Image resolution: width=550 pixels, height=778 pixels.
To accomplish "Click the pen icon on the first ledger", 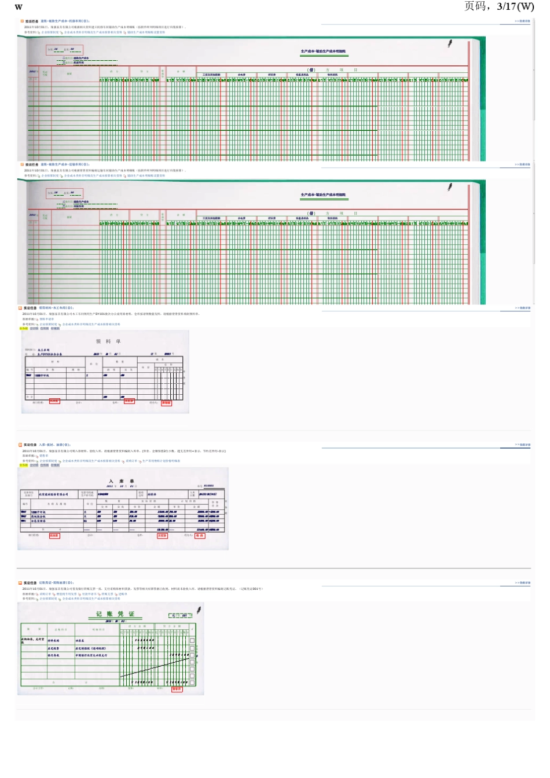I will [449, 43].
